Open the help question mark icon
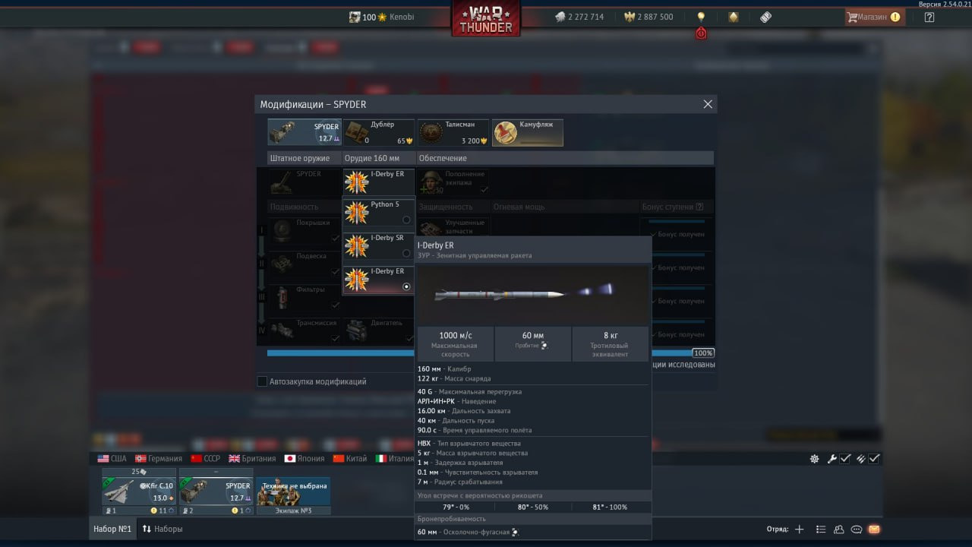 point(929,17)
